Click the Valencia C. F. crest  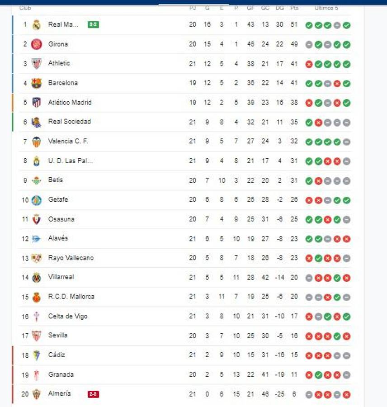pyautogui.click(x=36, y=141)
